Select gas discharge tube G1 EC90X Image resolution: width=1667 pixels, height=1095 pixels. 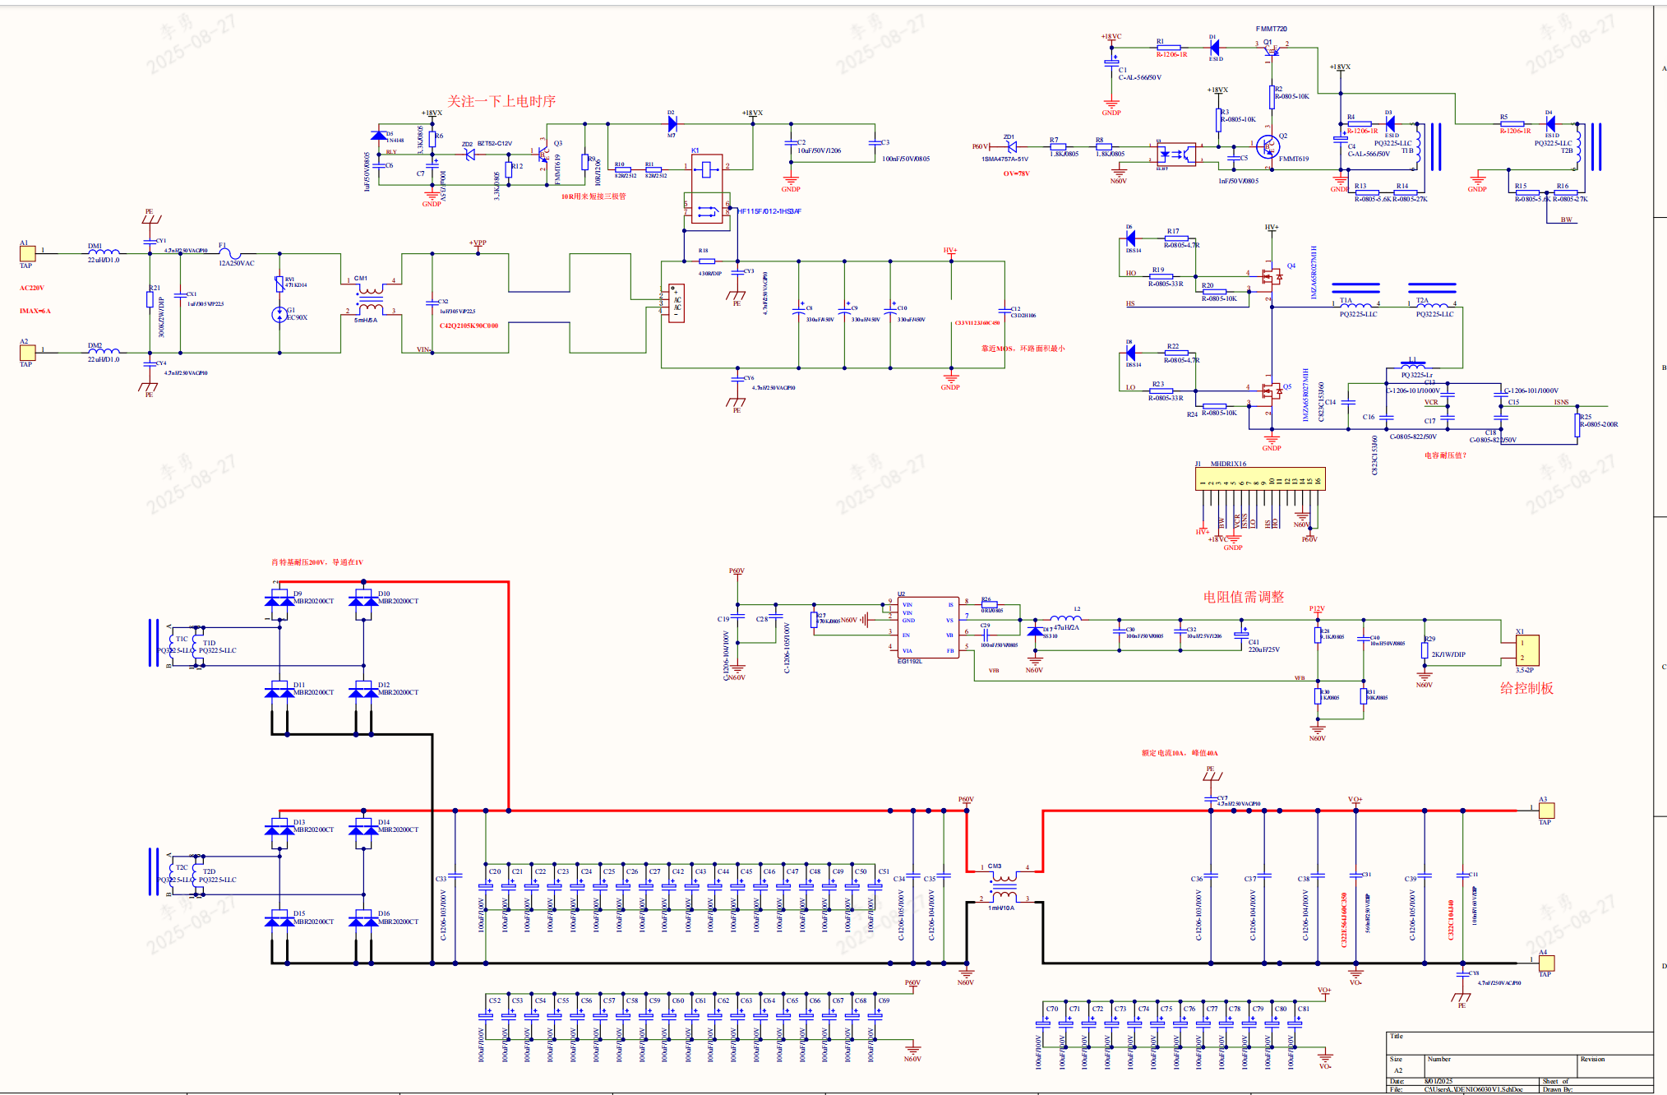tap(279, 314)
